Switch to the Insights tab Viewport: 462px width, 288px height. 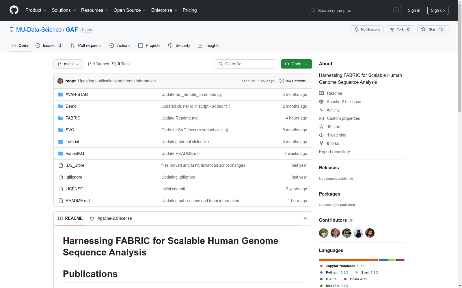pos(208,46)
